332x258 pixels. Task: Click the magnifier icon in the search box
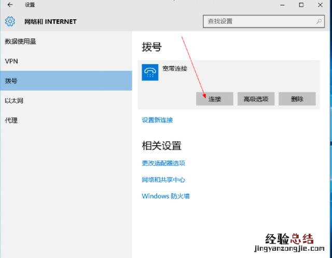(320, 21)
